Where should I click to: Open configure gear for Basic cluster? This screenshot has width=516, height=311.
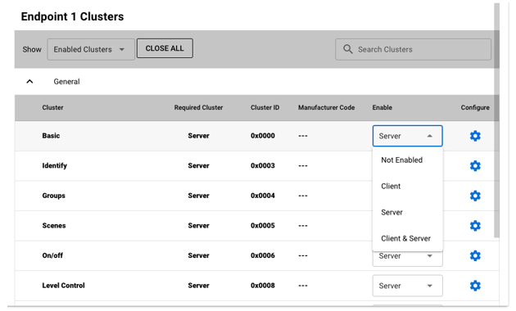point(475,136)
